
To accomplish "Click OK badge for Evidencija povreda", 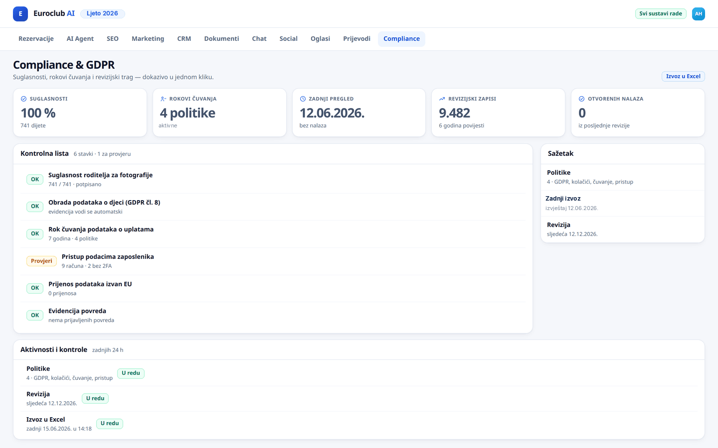I will 35,316.
